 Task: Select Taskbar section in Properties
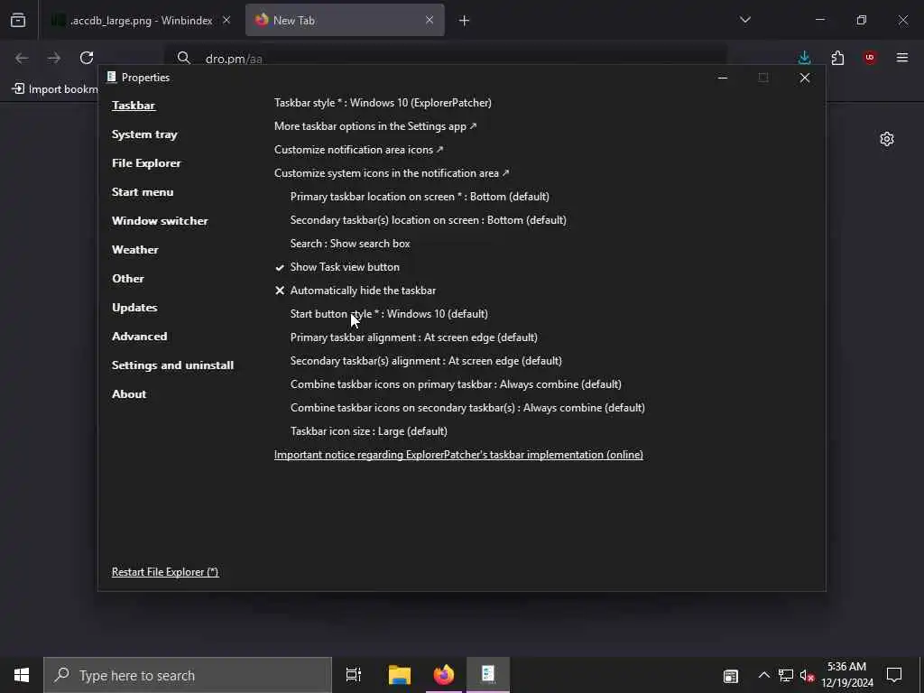(134, 106)
